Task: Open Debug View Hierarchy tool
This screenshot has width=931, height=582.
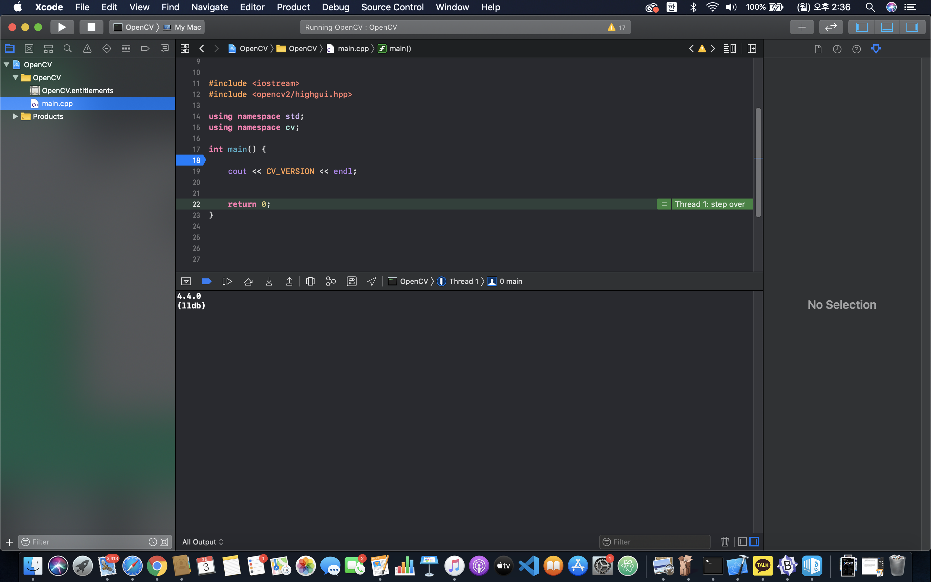Action: 310,281
